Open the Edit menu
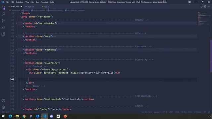 [12, 2]
